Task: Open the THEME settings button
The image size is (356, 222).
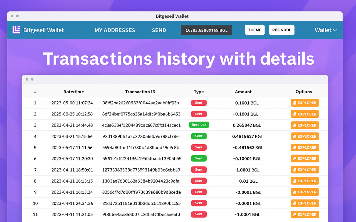Action: point(255,30)
